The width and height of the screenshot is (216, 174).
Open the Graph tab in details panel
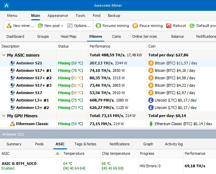[148, 144]
